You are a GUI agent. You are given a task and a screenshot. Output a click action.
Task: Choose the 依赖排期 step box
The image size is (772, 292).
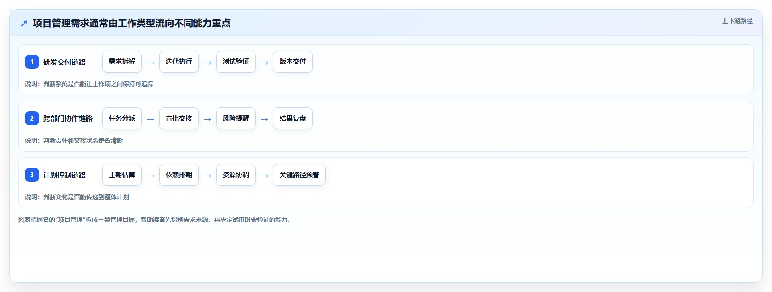[x=179, y=175]
